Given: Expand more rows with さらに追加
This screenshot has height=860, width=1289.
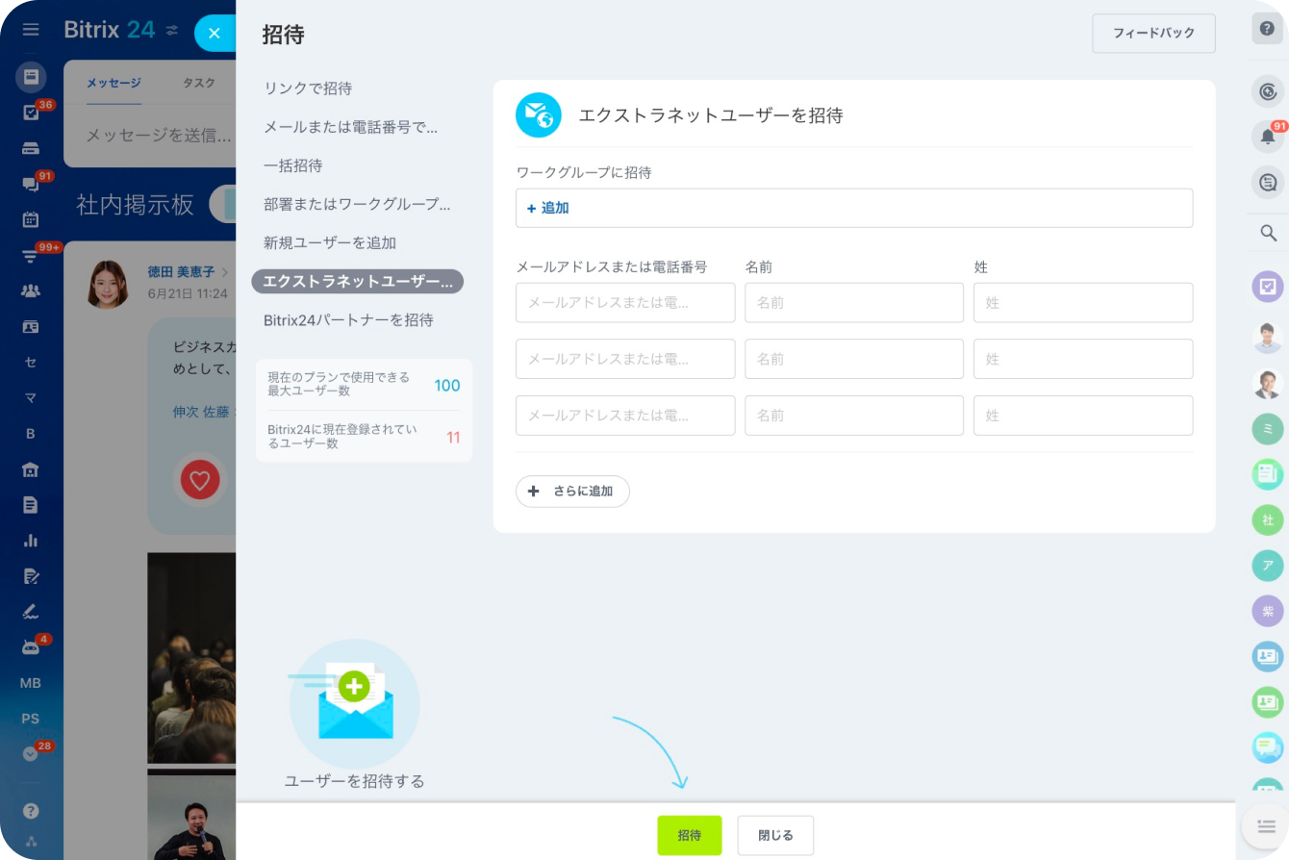Looking at the screenshot, I should 572,491.
